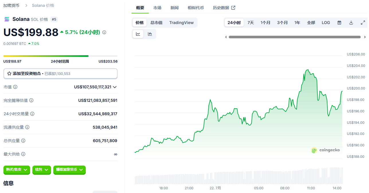Click the star icon in 添加至投资组合
The width and height of the screenshot is (369, 193).
click(x=9, y=73)
